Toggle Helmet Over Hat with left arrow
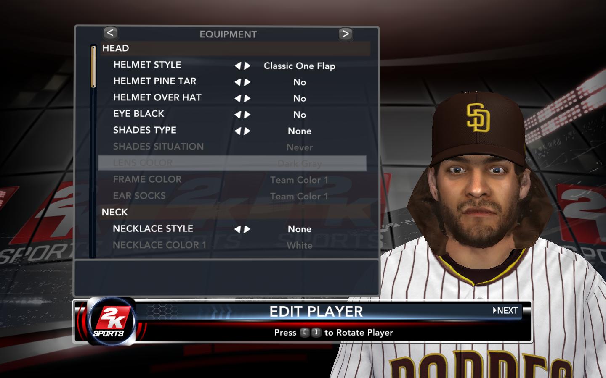The width and height of the screenshot is (606, 378). (x=238, y=99)
